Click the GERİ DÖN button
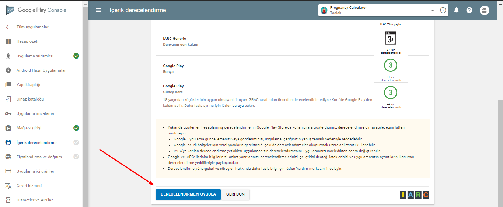 click(235, 194)
